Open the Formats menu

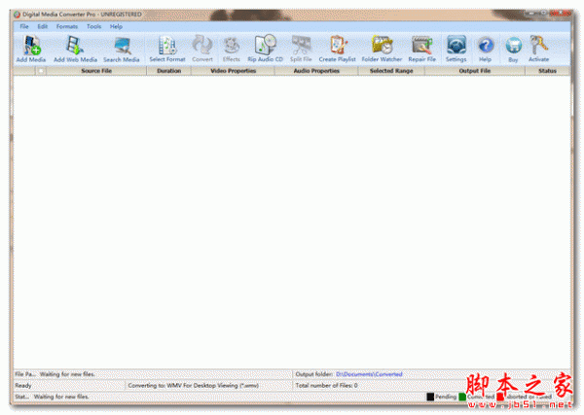coord(67,26)
